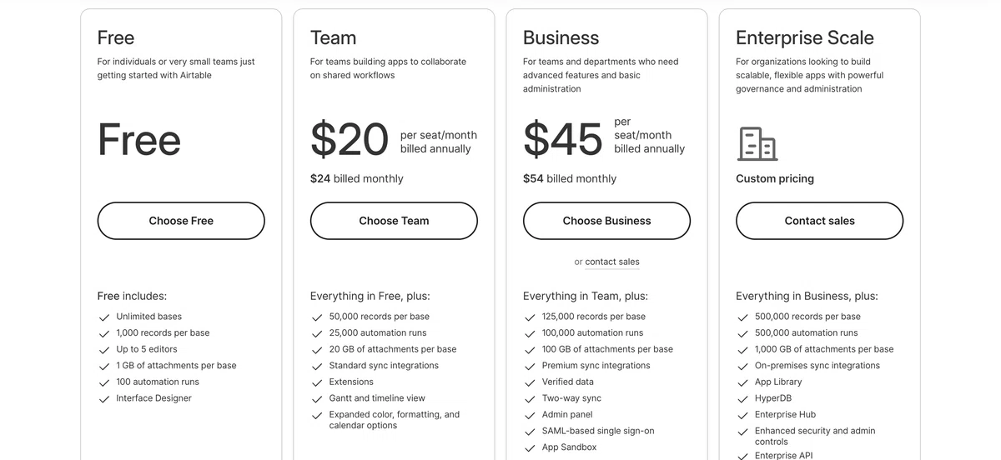This screenshot has height=460, width=1001.
Task: Click checkmark beside Interface Designer
Action: [x=104, y=399]
